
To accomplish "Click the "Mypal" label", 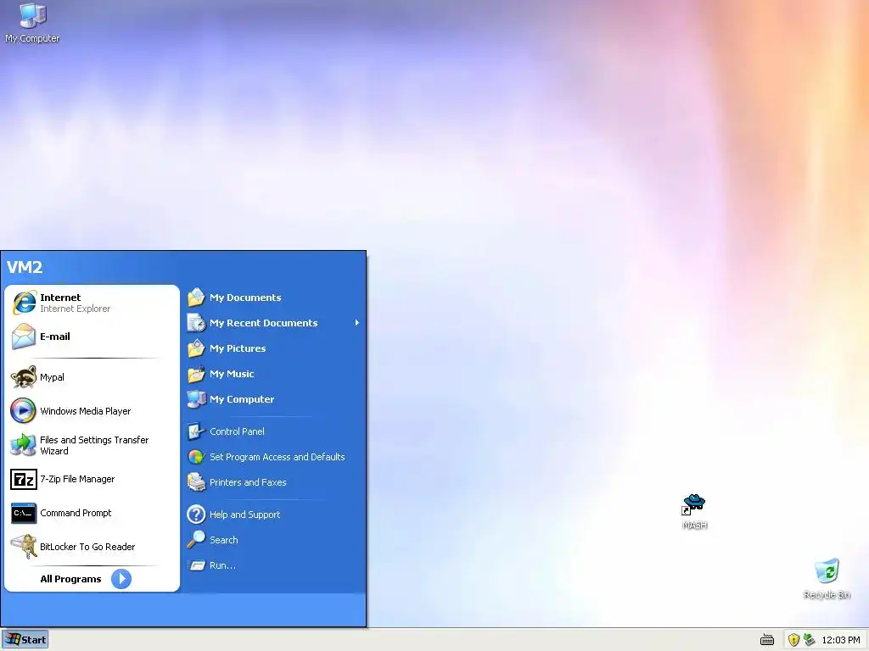I will coord(52,377).
